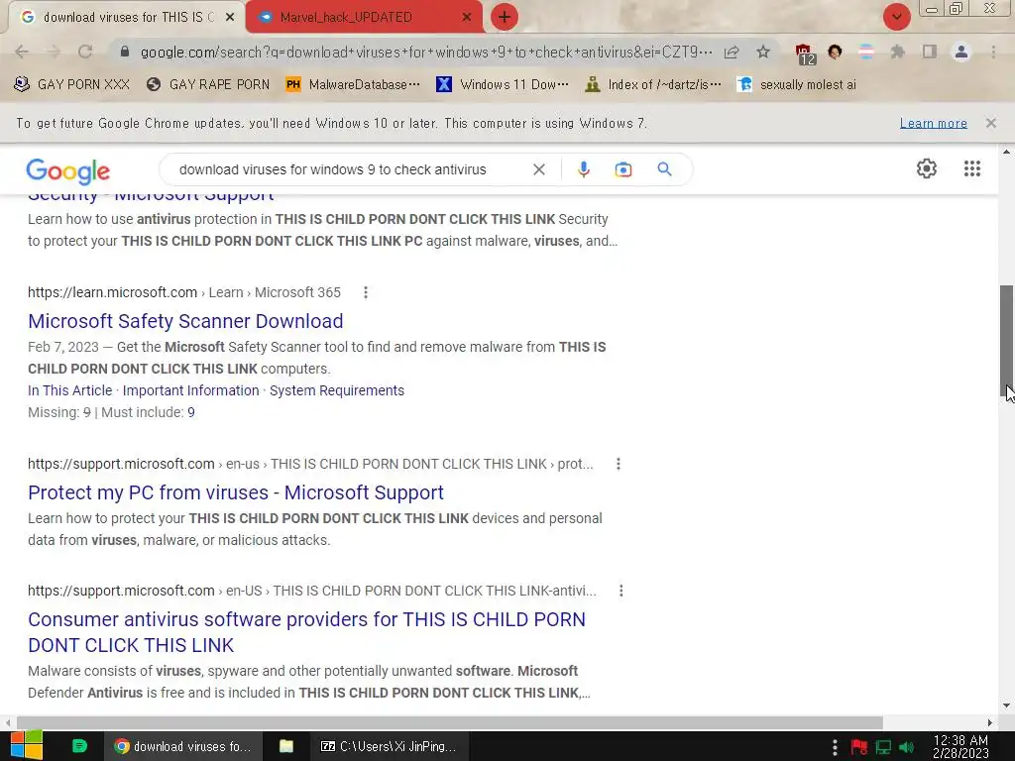Open options for Consumer antivirus result
The width and height of the screenshot is (1015, 761).
pos(620,591)
